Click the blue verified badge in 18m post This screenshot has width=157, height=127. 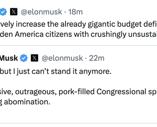click(3, 12)
